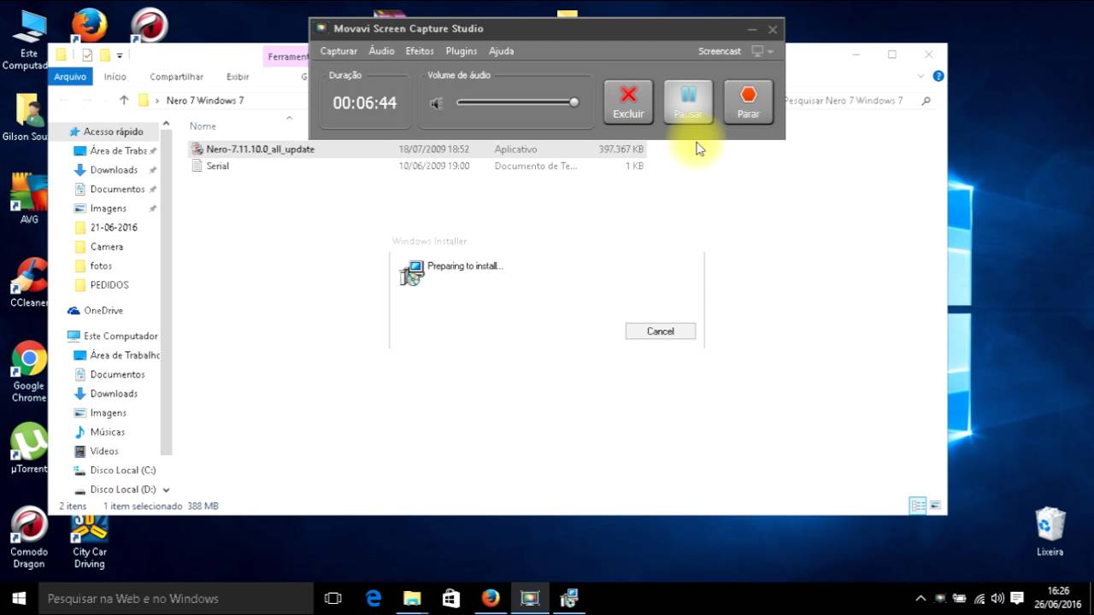Open pinned Imagens under Acesso rápido
The height and width of the screenshot is (615, 1094).
coord(108,208)
